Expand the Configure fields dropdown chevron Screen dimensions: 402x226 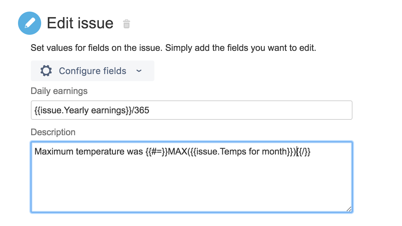point(139,71)
